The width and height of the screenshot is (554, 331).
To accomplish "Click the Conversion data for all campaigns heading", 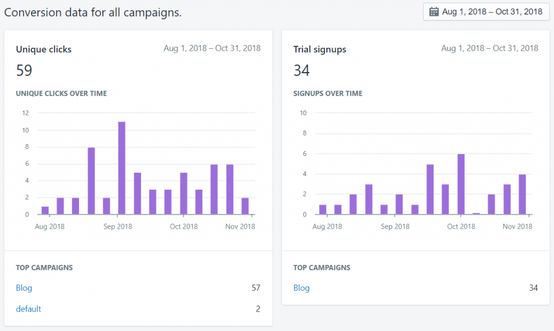I will point(93,12).
